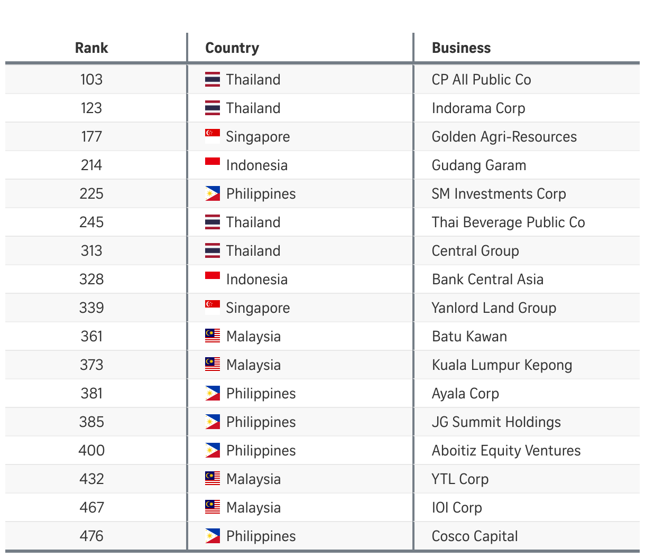645x558 pixels.
Task: Click the Malaysia flag in Batu Kawan row
Action: 213,336
